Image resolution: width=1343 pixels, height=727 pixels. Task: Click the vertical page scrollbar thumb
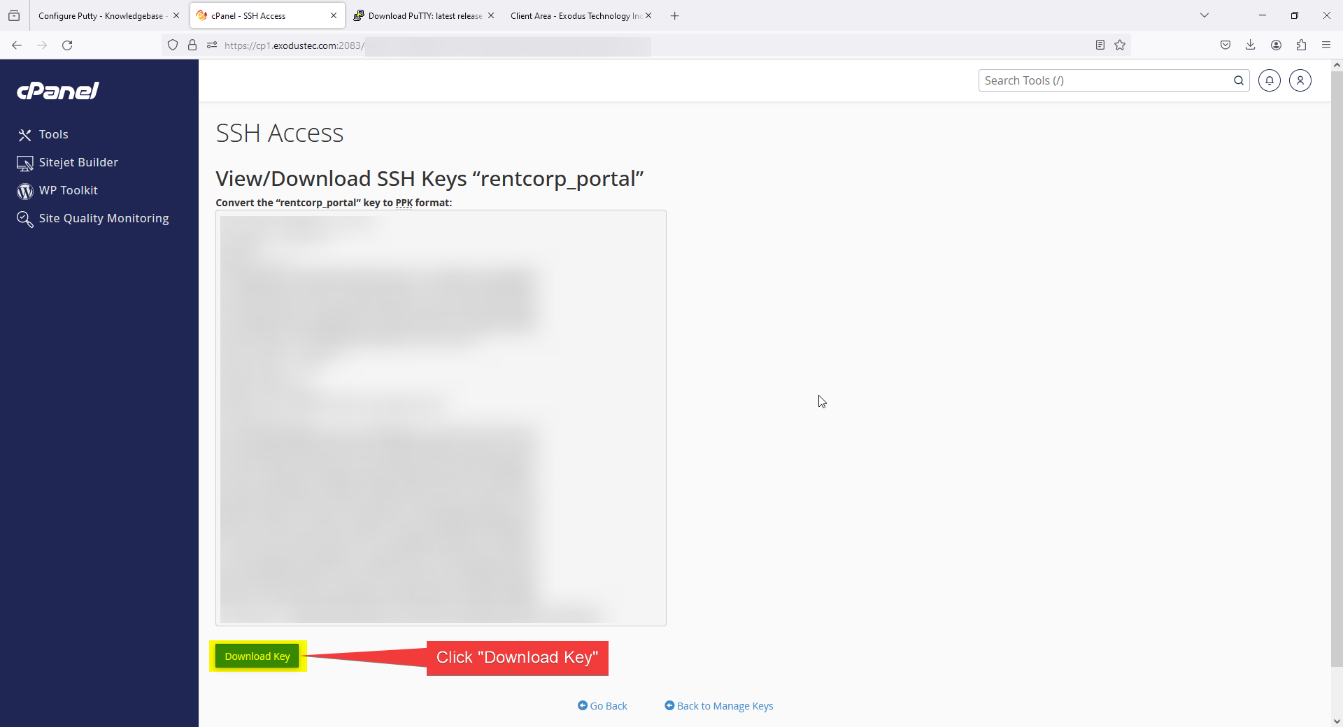(1336, 363)
